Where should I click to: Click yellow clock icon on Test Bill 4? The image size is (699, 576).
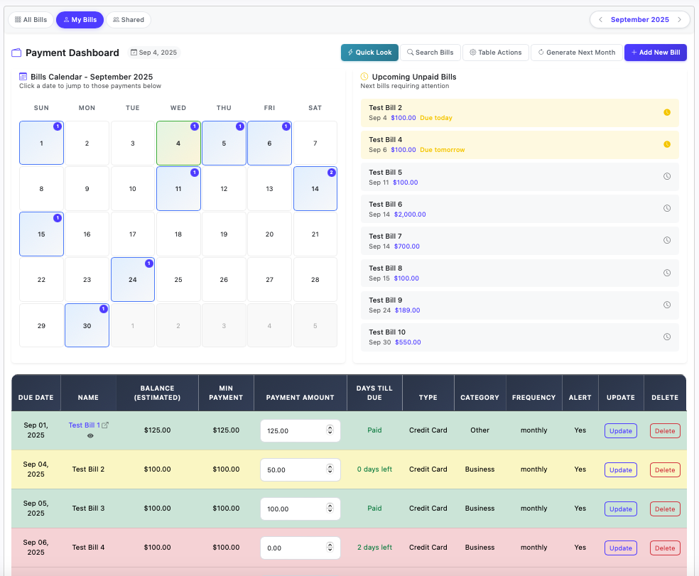pos(666,144)
